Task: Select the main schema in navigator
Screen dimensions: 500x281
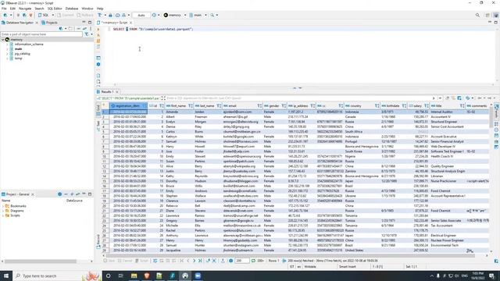Action: [18, 49]
